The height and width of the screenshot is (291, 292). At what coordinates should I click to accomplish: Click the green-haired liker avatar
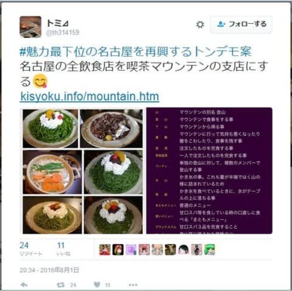coord(210,250)
